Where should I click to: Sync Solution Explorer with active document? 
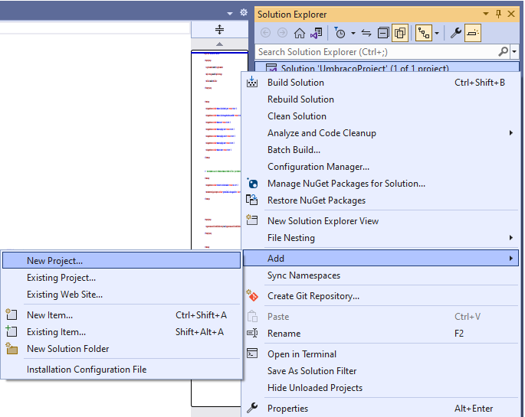pyautogui.click(x=366, y=33)
